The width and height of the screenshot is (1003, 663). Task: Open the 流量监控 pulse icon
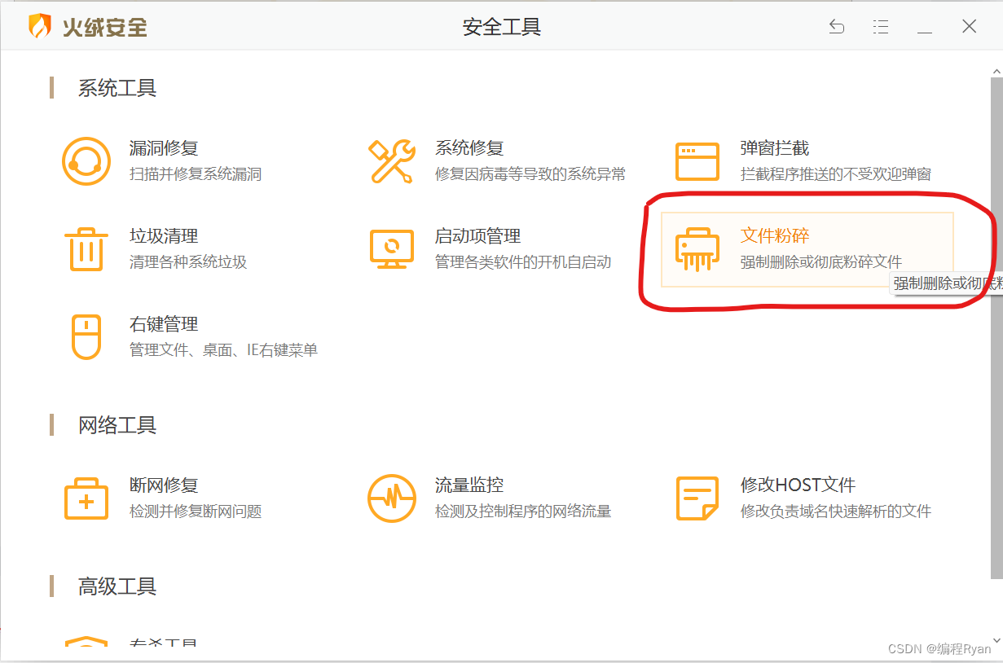[392, 498]
